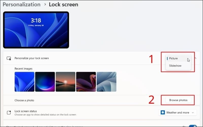This screenshot has height=127, width=203.
Task: Click the Weather app icon in dropdown
Action: click(163, 113)
